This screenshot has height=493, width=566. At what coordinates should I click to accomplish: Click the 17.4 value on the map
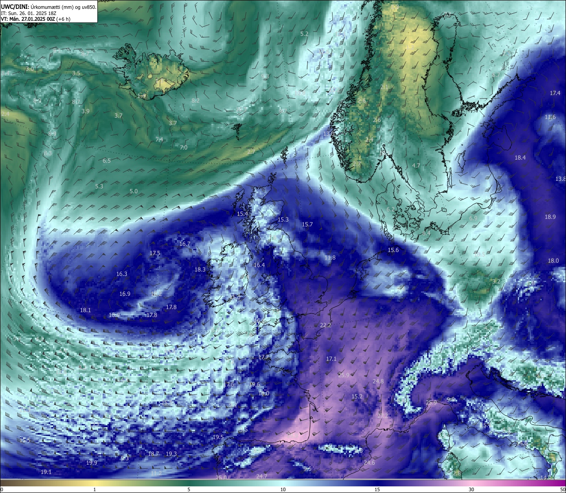point(555,93)
